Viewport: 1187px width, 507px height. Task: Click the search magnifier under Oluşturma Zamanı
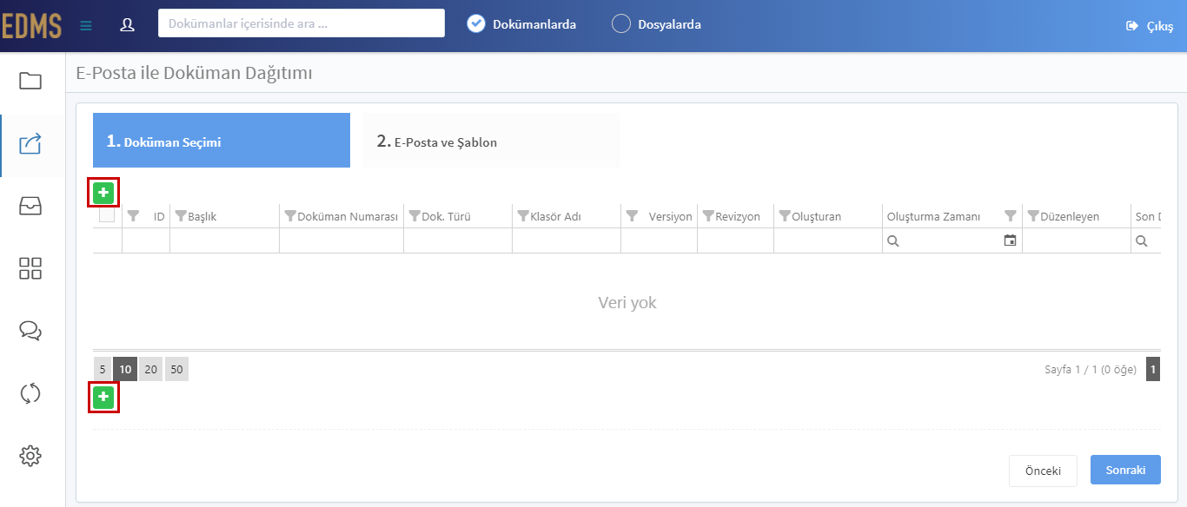[892, 241]
